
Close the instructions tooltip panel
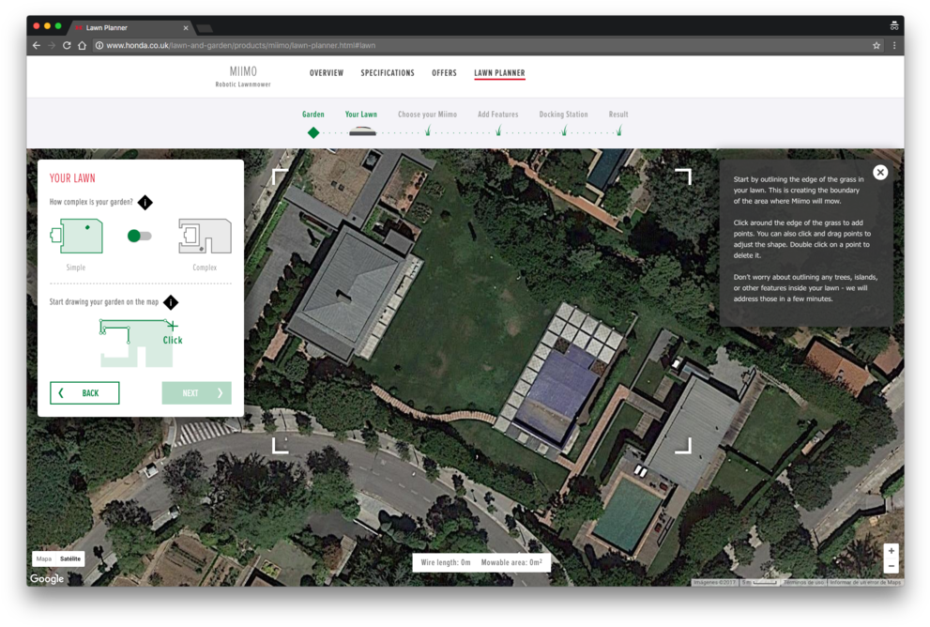pos(880,173)
